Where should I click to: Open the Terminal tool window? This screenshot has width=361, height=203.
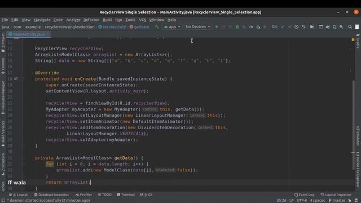pyautogui.click(x=126, y=195)
